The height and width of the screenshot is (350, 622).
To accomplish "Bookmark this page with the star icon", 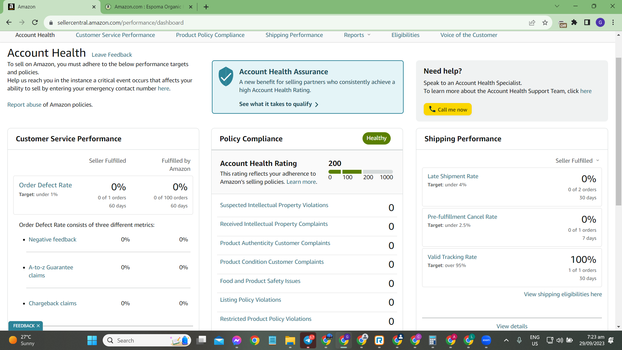I will pyautogui.click(x=545, y=22).
